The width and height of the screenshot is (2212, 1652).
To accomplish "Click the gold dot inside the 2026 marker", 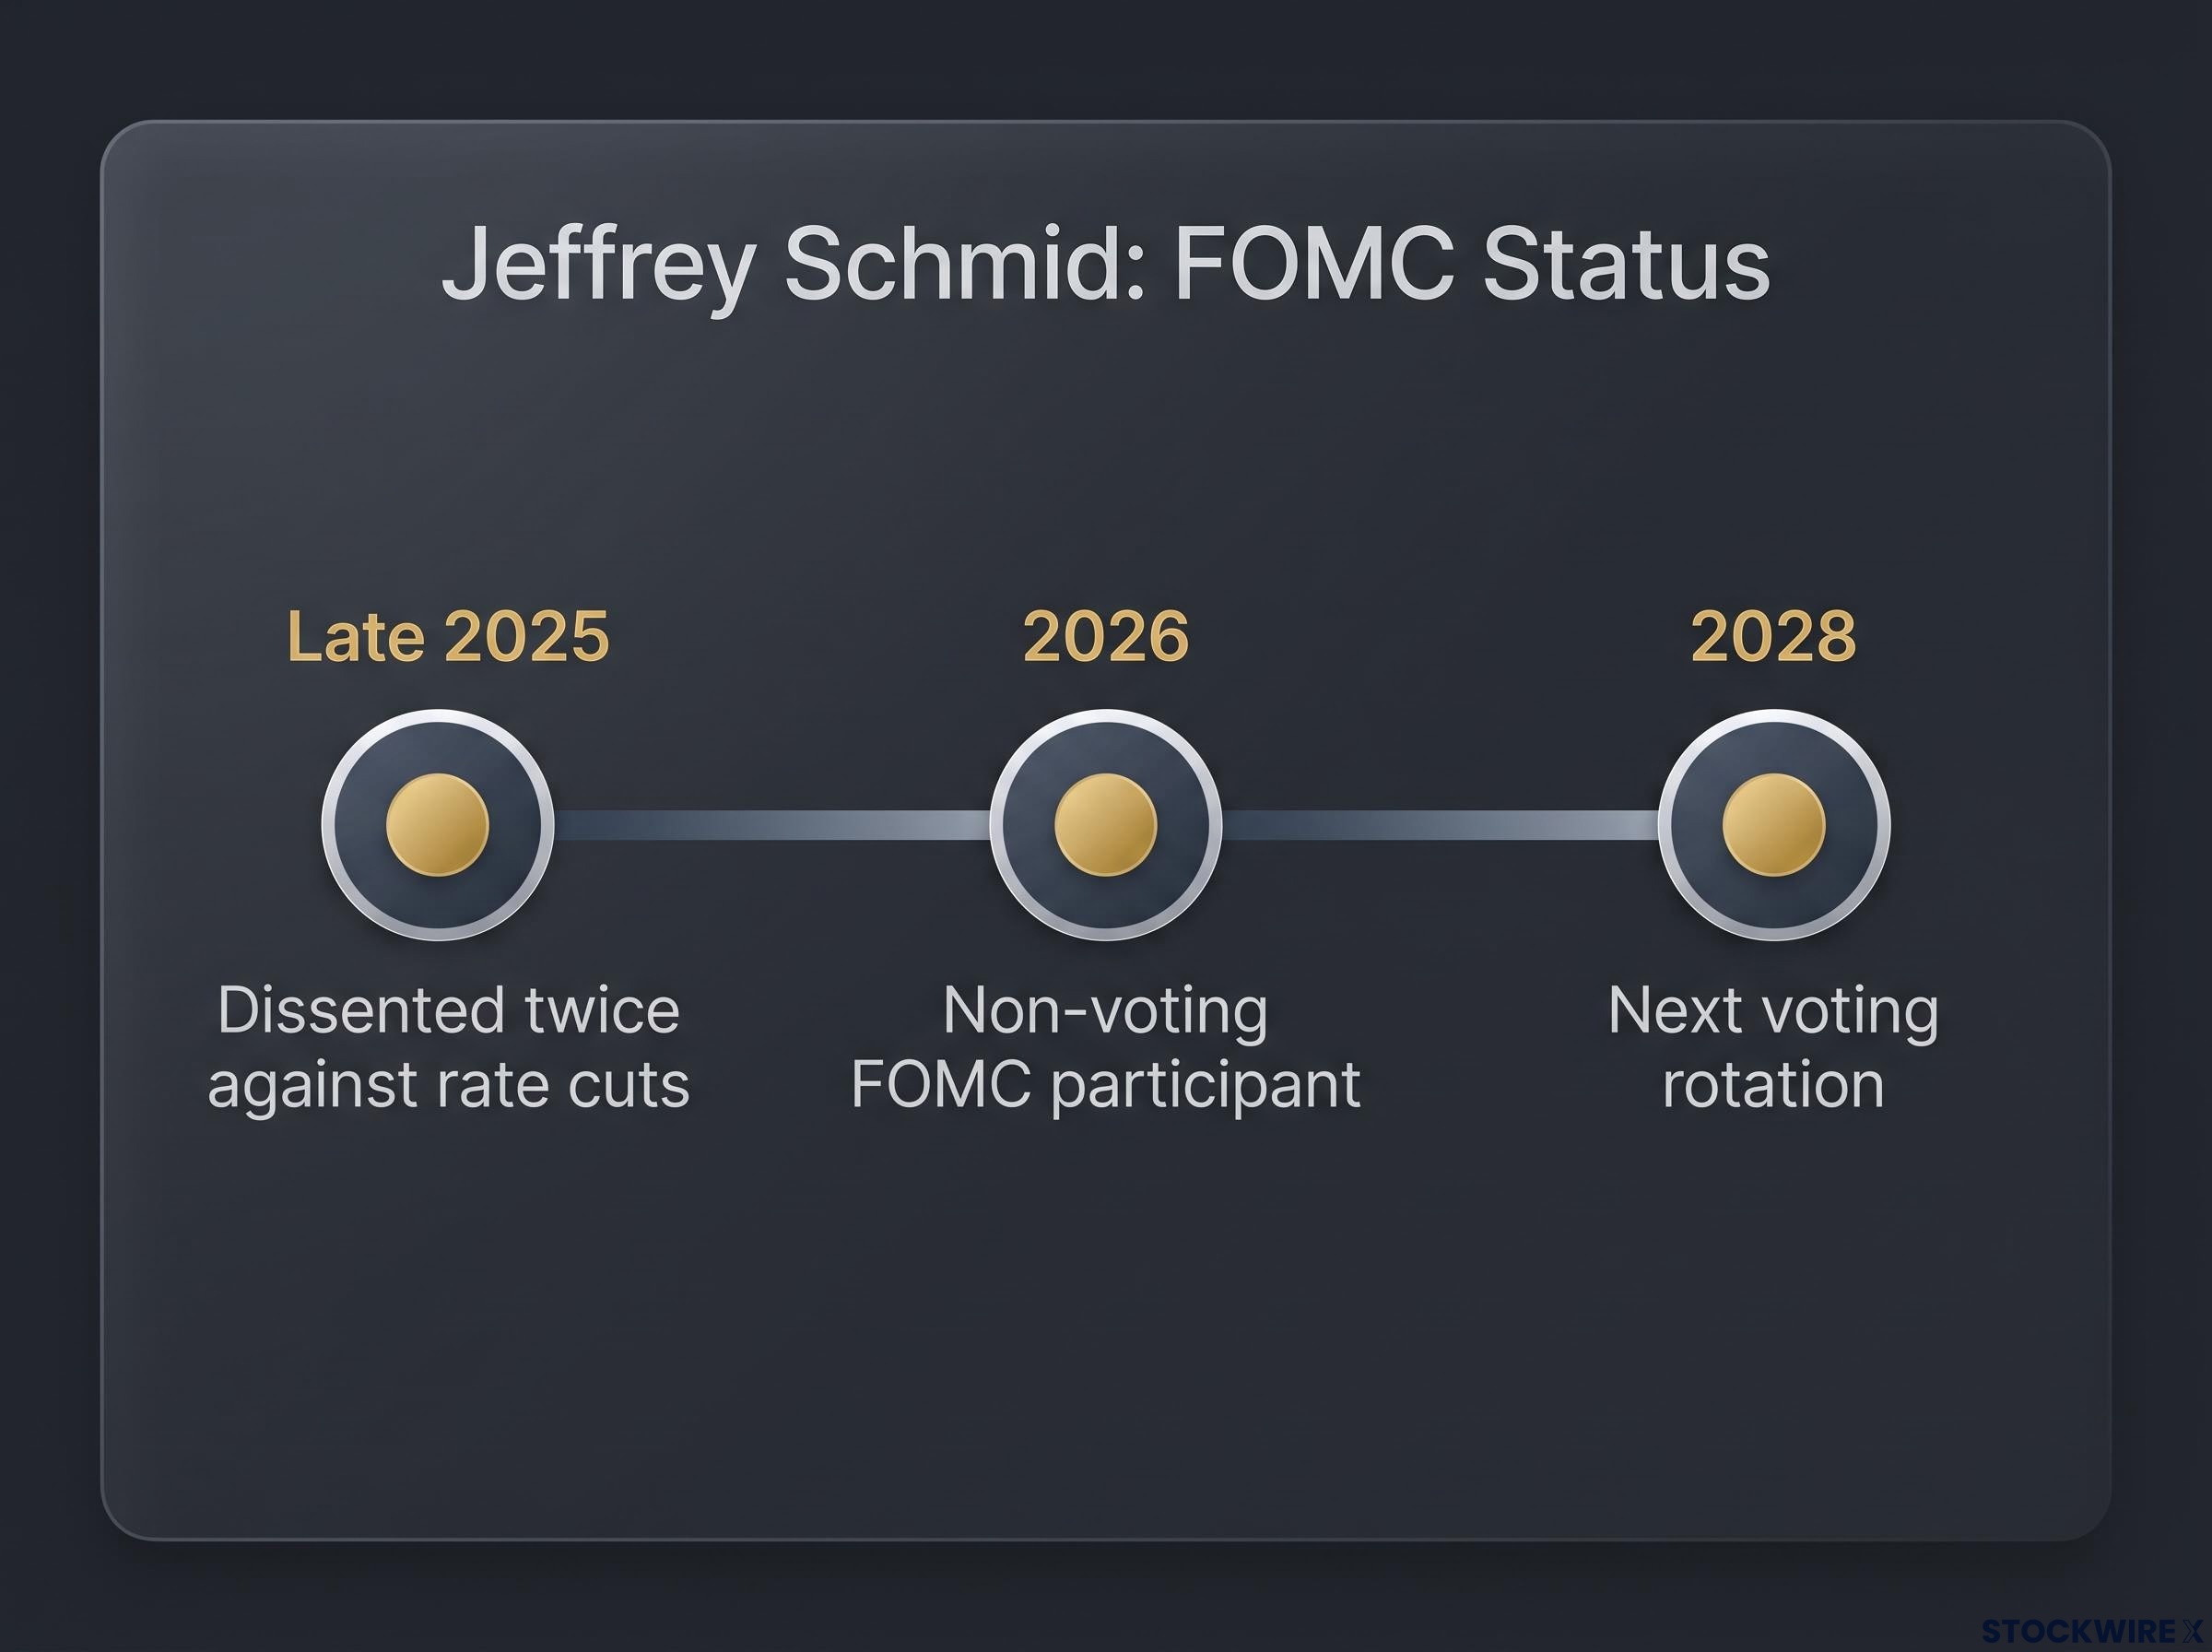I will tap(1105, 825).
